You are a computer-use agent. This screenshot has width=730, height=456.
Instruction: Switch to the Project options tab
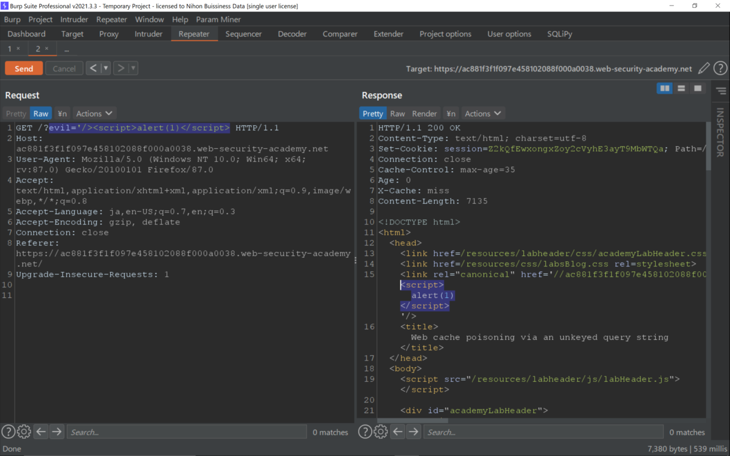tap(445, 34)
